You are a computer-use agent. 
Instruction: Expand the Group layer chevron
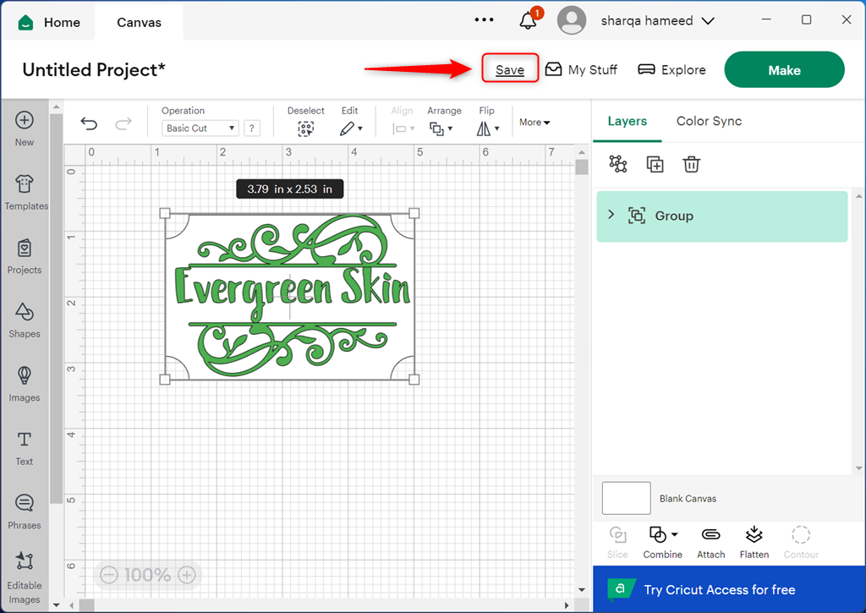pyautogui.click(x=611, y=216)
